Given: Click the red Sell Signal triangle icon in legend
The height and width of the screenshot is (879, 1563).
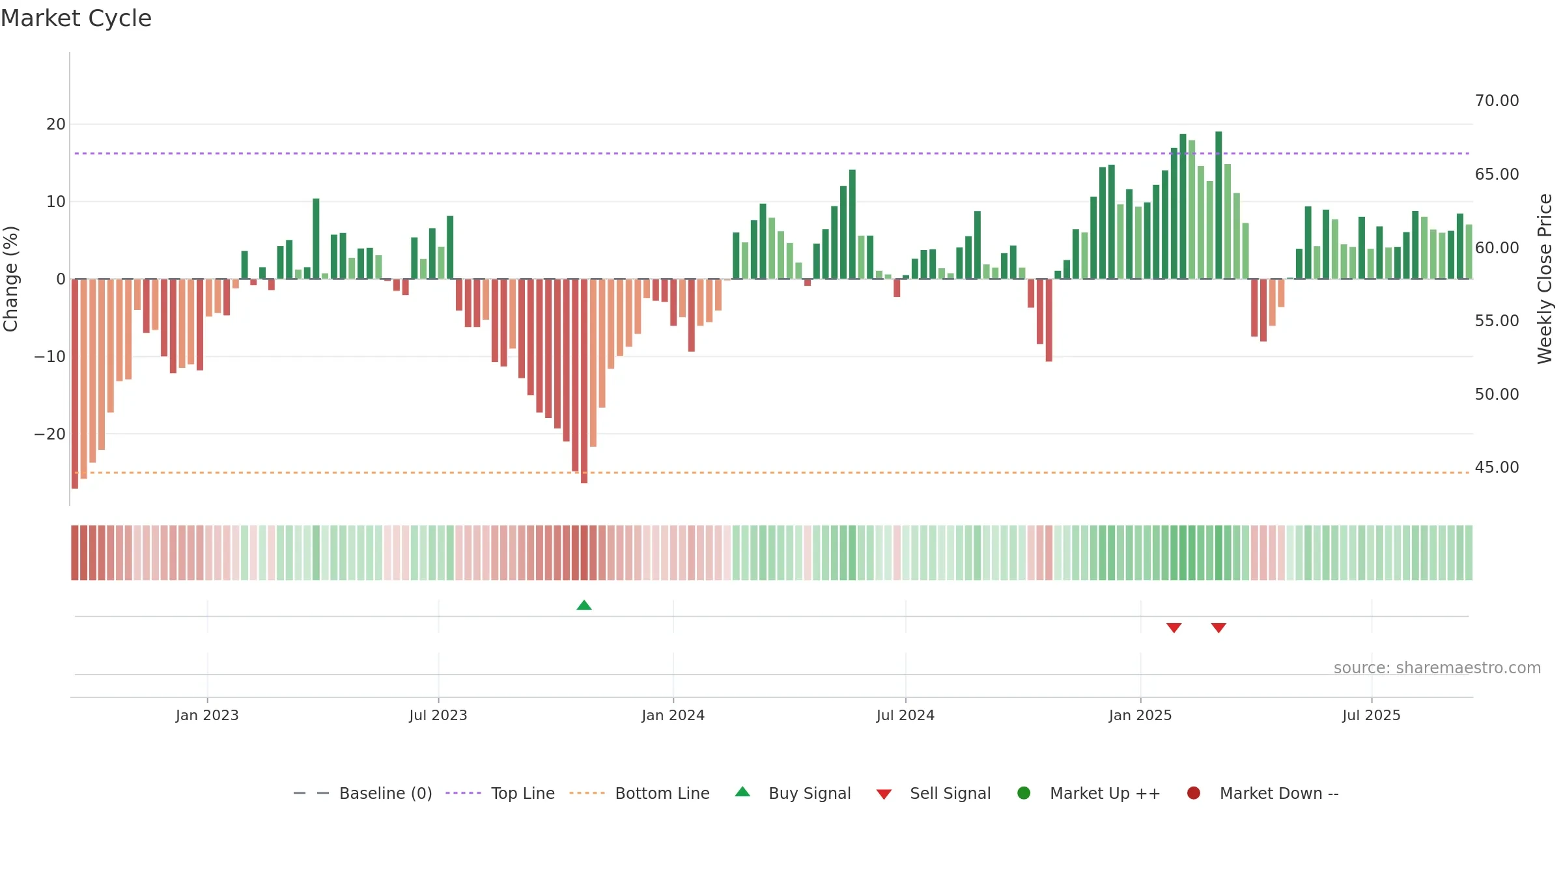Looking at the screenshot, I should pos(884,794).
